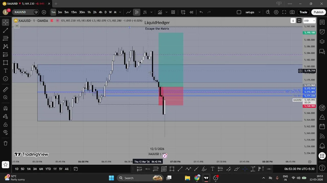327x183 pixels.
Task: Select the 1D date range
Action: click(17, 169)
